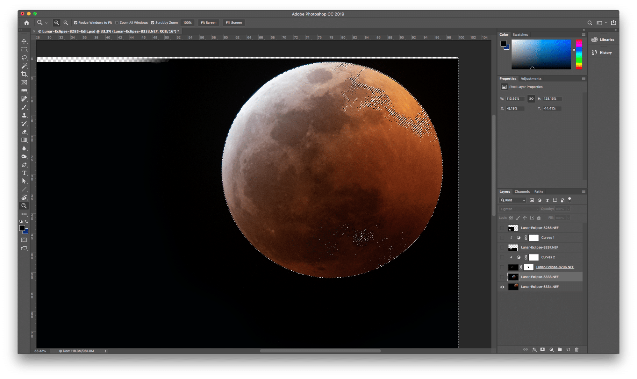
Task: Select the Frame tool
Action: pos(24,82)
